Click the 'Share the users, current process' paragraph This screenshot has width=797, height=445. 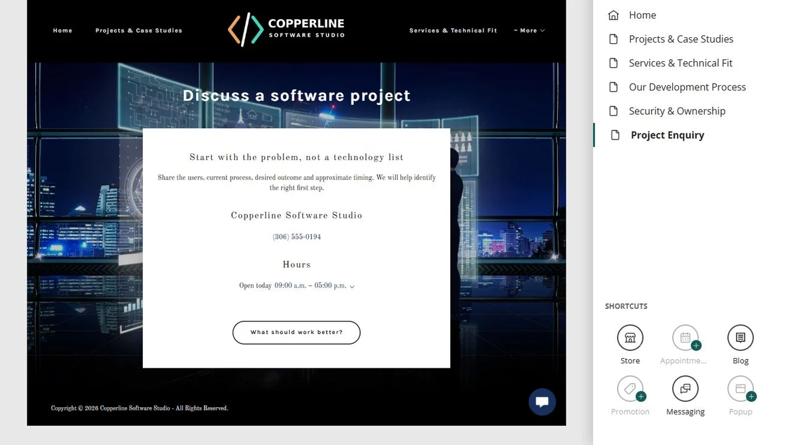pos(297,183)
